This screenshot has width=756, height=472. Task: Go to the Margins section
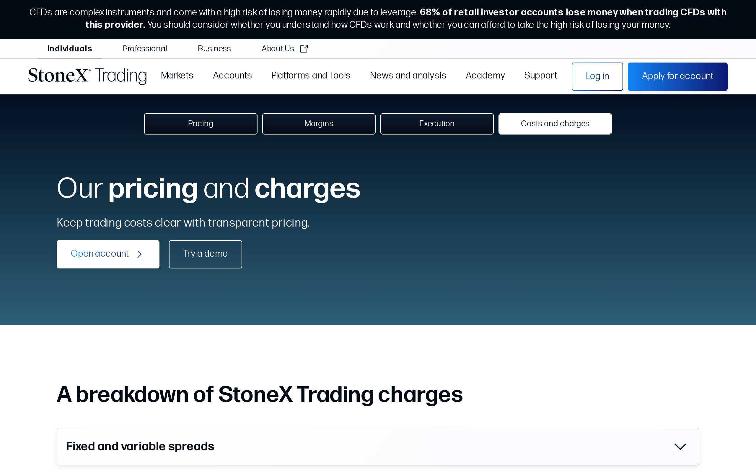[x=319, y=124]
